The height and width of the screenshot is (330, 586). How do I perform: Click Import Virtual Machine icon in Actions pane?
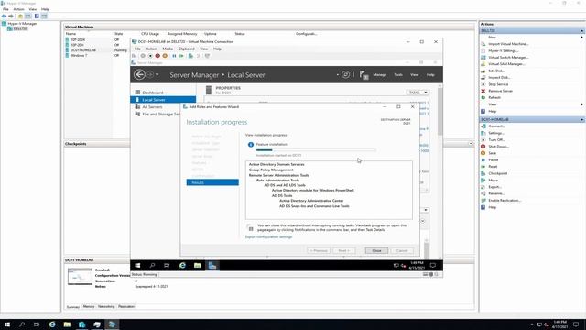483,44
